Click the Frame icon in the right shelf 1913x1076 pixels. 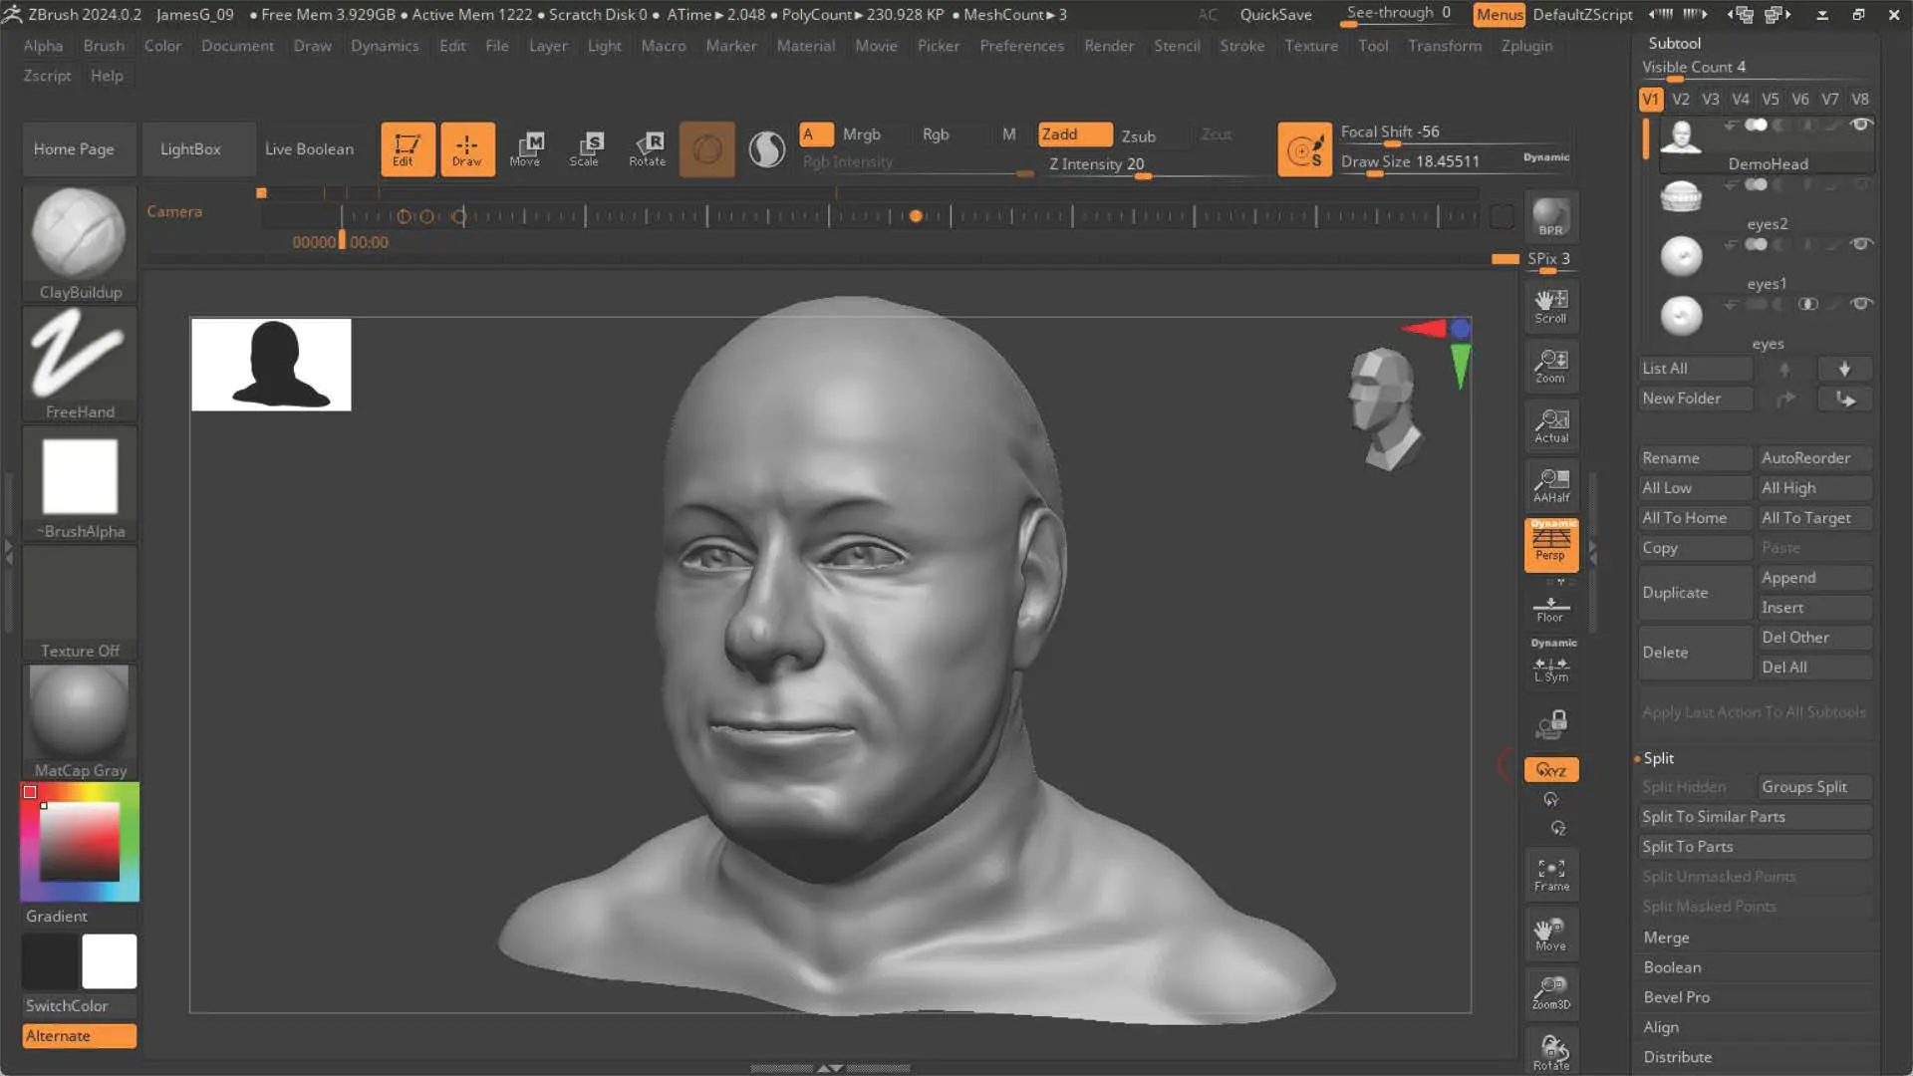[1550, 874]
